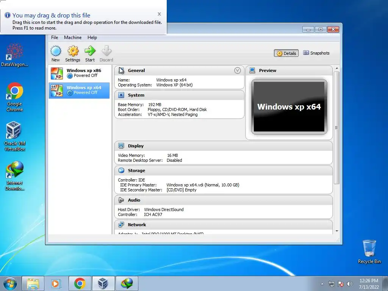
Task: Open the Audio section header title
Action: point(134,200)
